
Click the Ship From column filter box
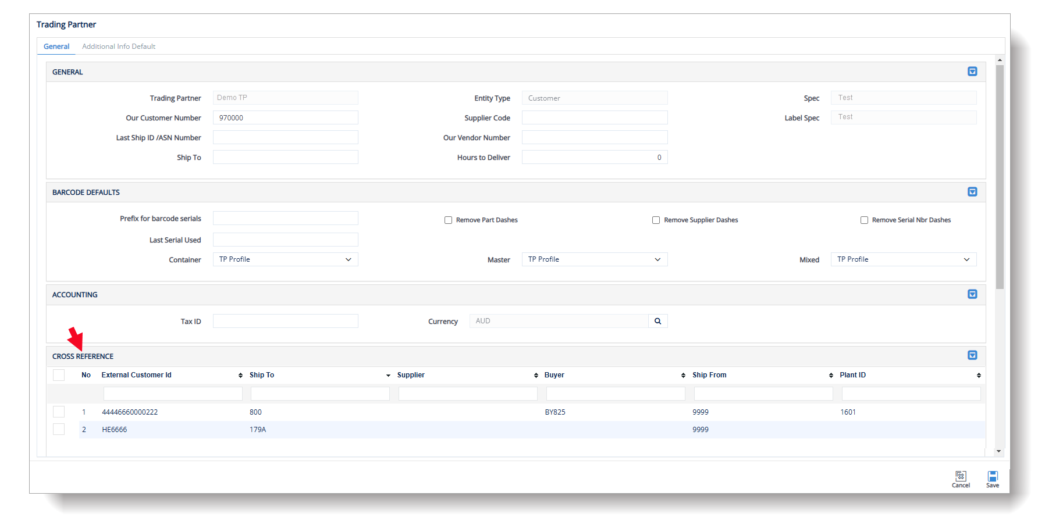tap(763, 394)
